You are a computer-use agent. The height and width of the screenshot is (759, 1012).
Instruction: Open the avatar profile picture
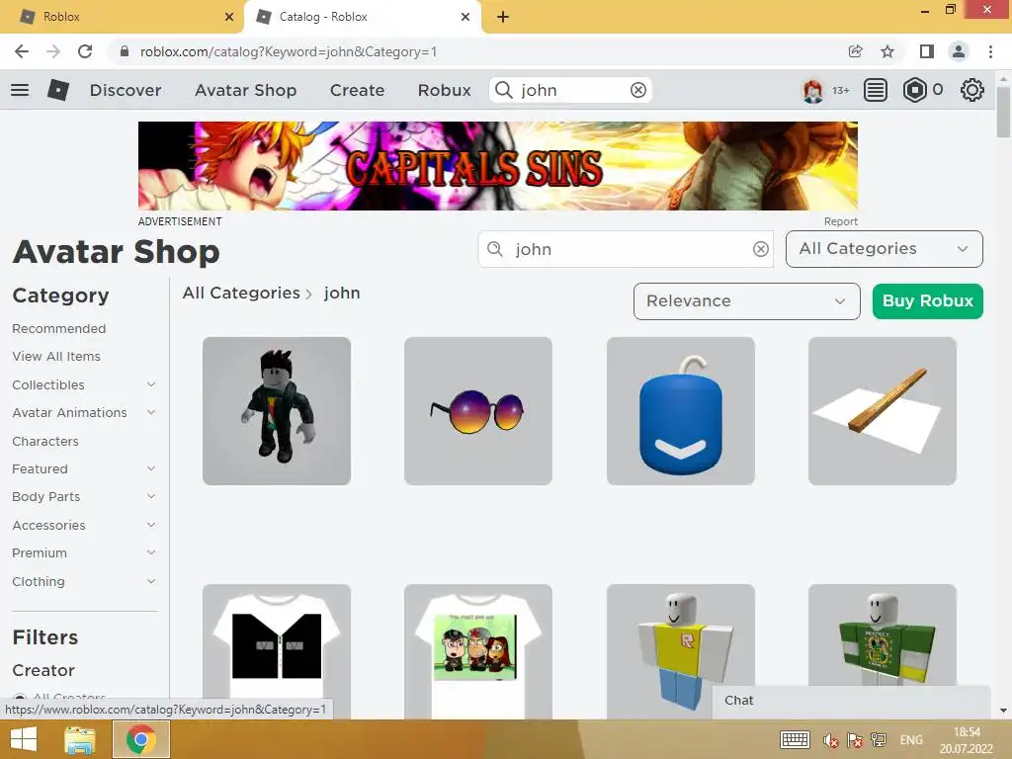tap(812, 90)
